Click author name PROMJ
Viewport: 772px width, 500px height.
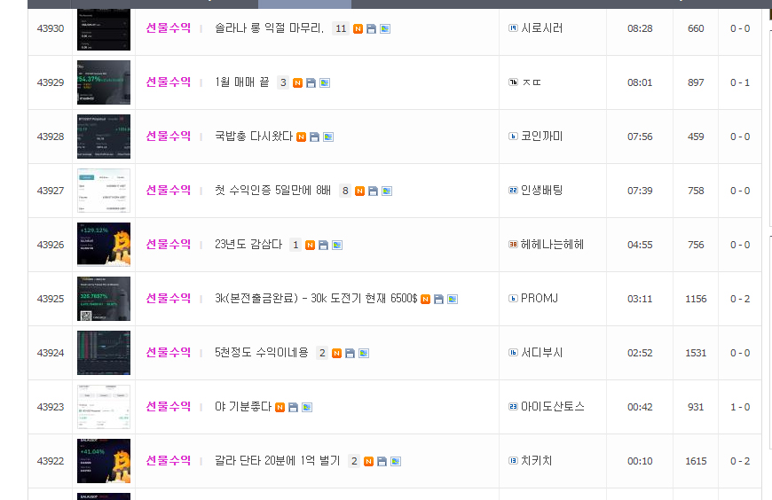point(540,299)
